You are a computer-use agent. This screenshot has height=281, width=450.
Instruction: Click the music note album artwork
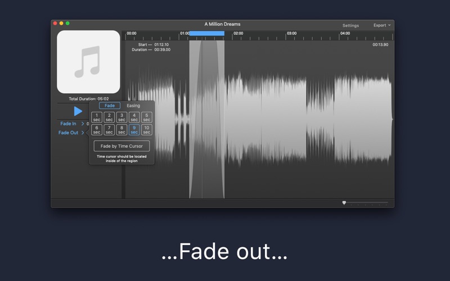tap(88, 62)
